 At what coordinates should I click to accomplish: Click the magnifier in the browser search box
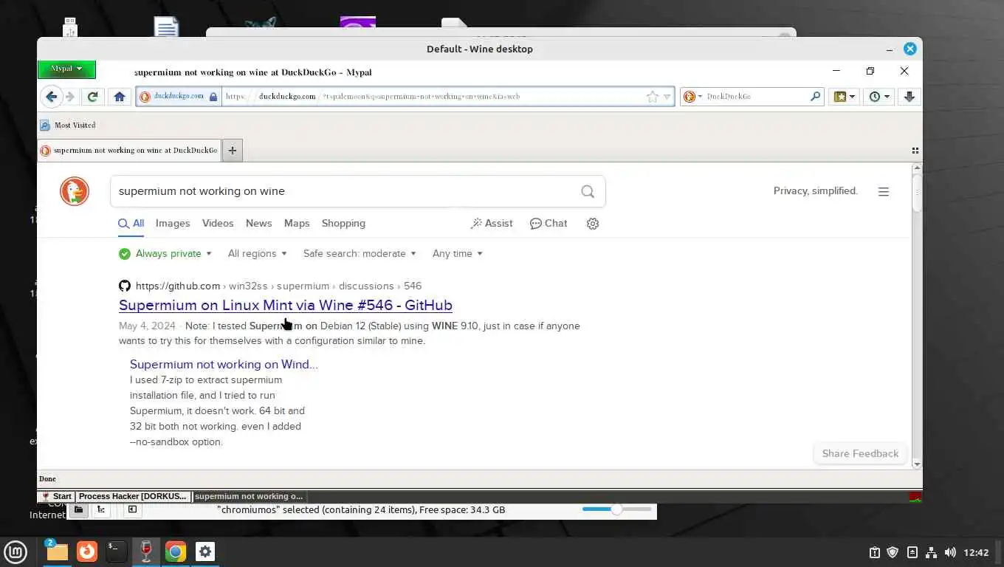click(815, 97)
